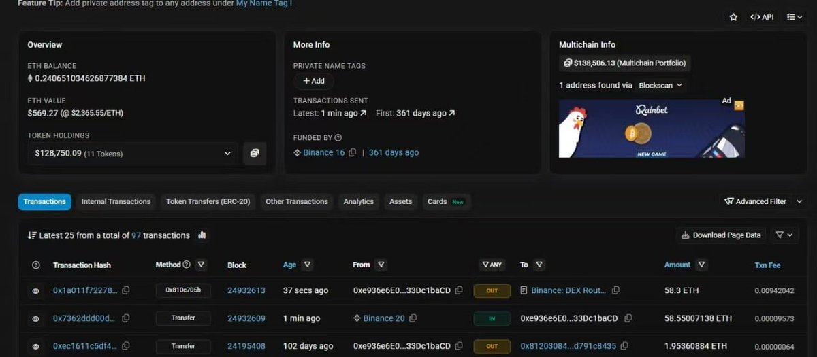The height and width of the screenshot is (357, 817).
Task: Add a private name tag
Action: (x=314, y=81)
